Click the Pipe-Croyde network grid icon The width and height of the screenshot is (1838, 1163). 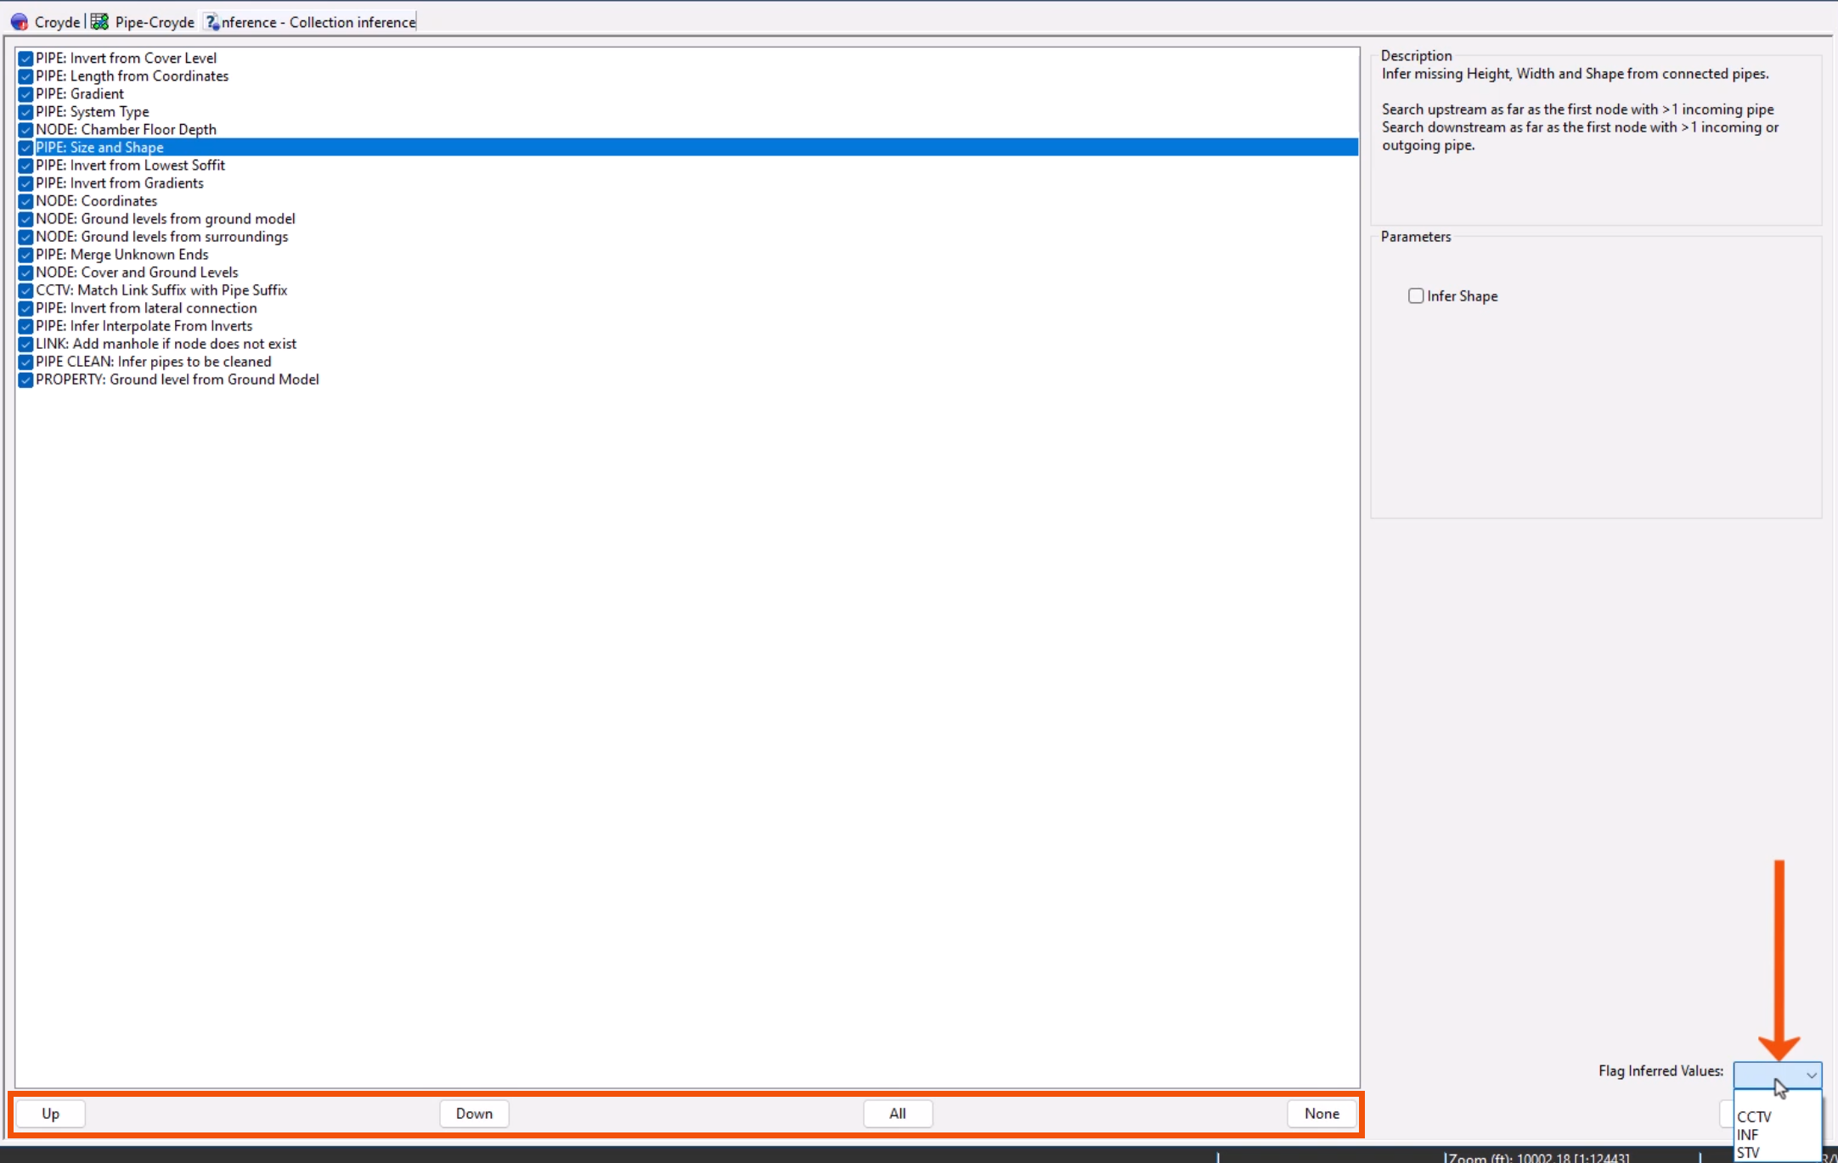[99, 20]
